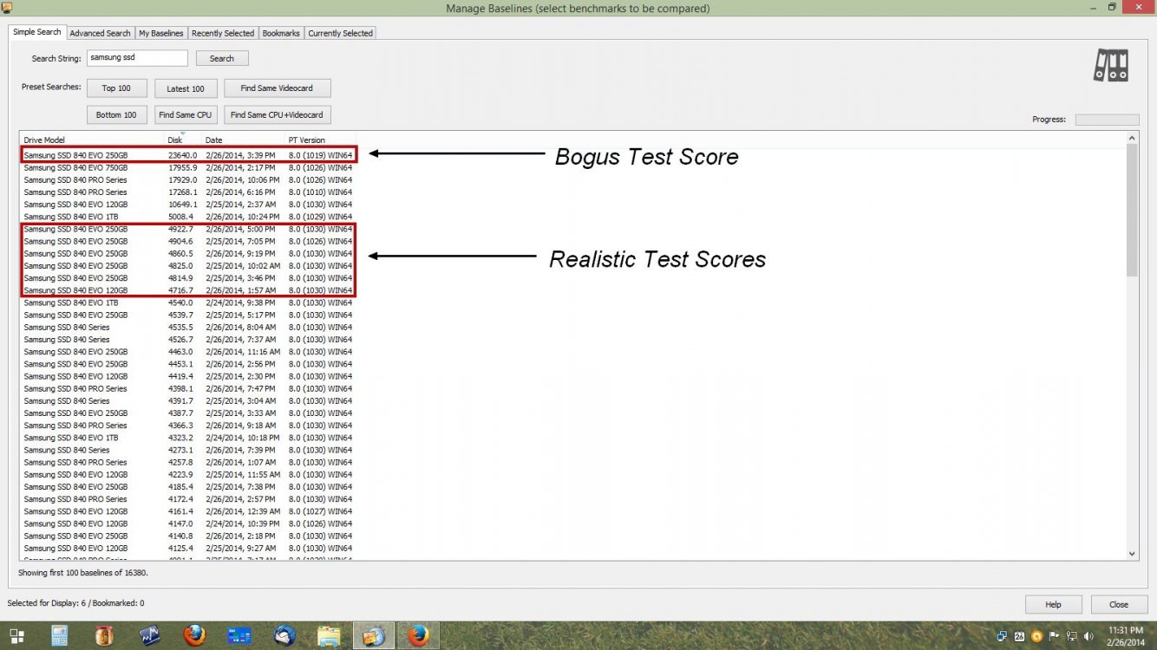Open the orange circle tray icon
The image size is (1157, 650).
[x=1036, y=635]
